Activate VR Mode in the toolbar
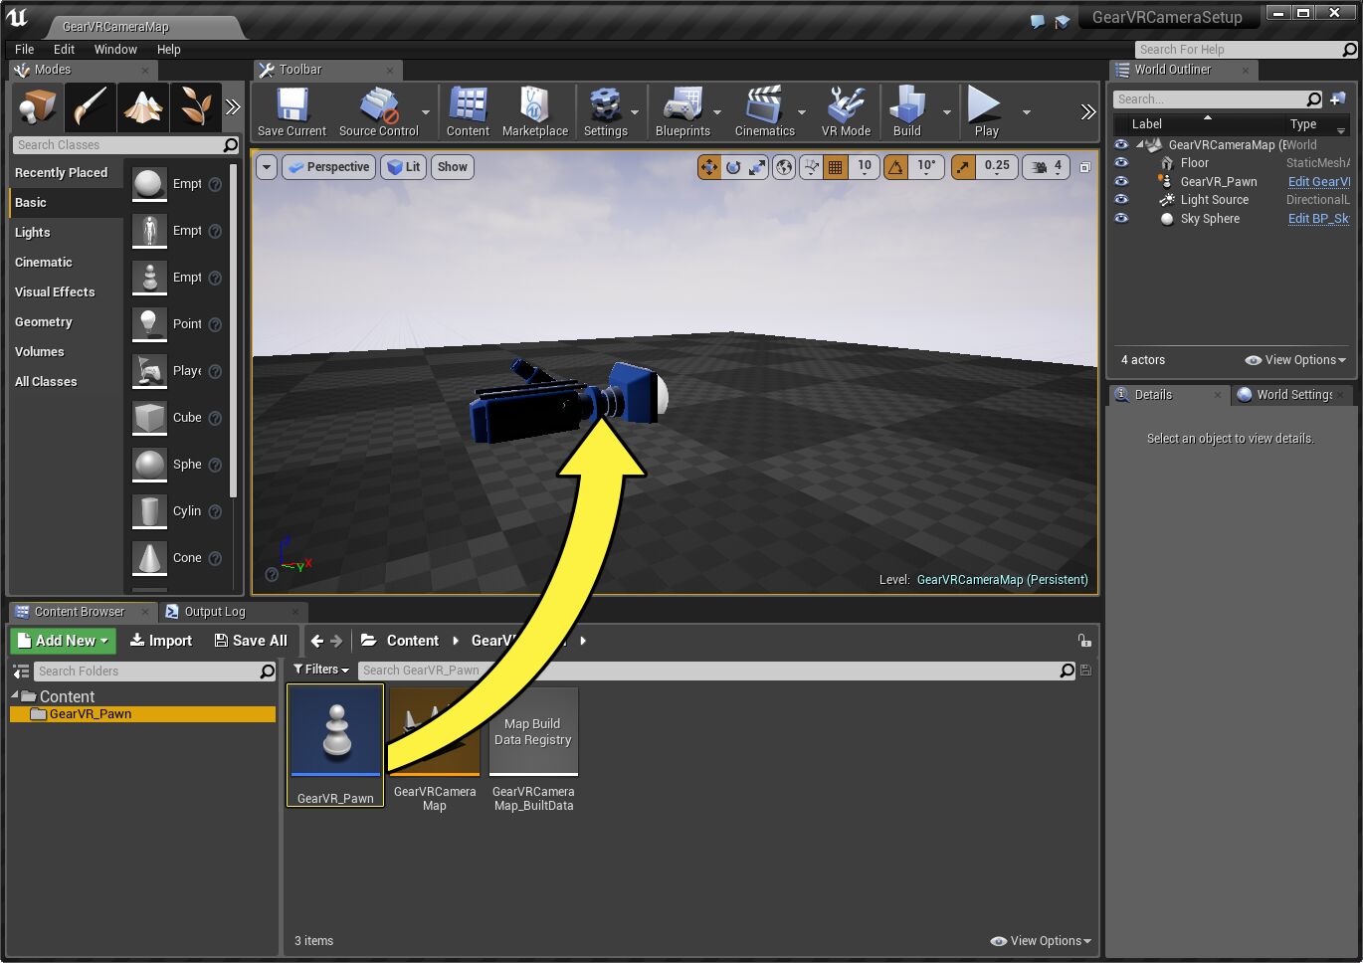Viewport: 1363px width, 963px height. click(846, 111)
